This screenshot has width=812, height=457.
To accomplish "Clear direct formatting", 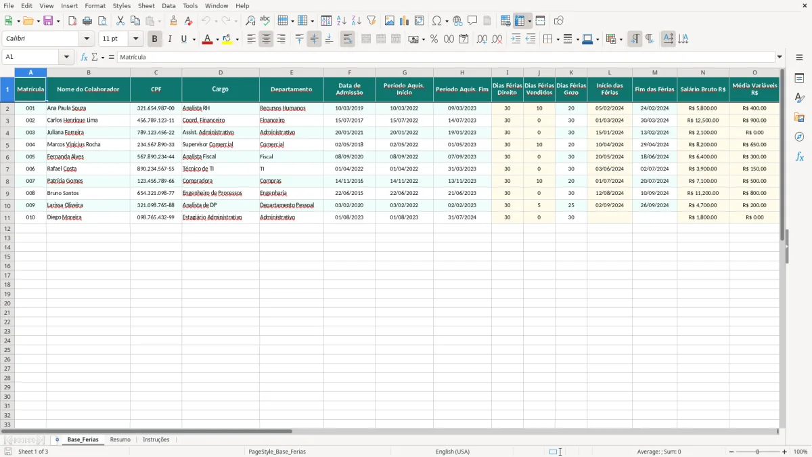I will pos(188,21).
